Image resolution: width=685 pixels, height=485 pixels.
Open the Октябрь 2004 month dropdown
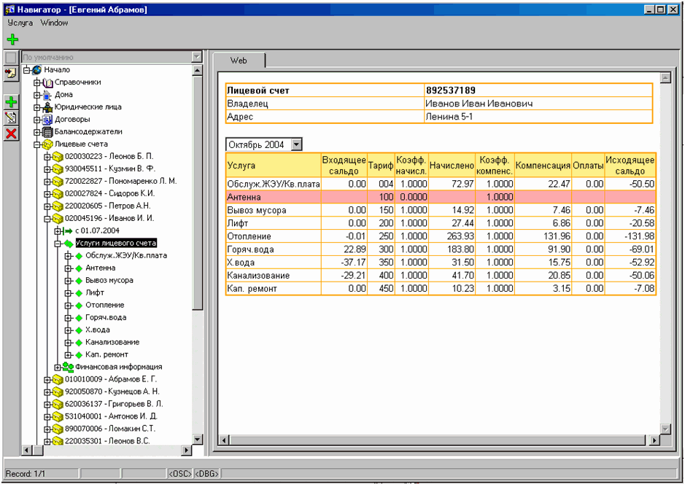tap(295, 144)
